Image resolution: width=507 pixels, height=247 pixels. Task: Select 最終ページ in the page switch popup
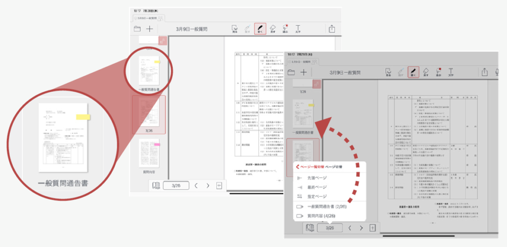[x=317, y=187]
